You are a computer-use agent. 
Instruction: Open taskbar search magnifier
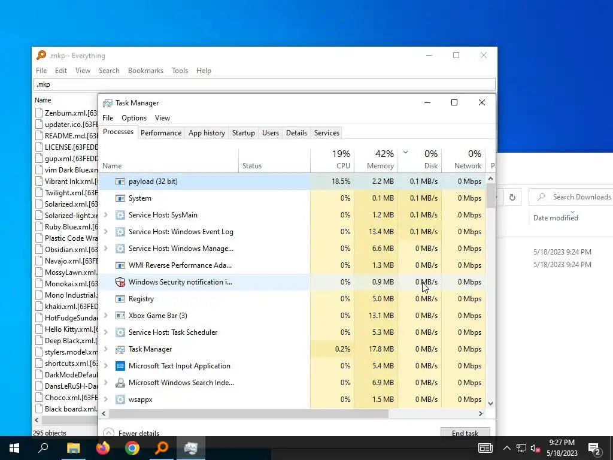coord(43,448)
